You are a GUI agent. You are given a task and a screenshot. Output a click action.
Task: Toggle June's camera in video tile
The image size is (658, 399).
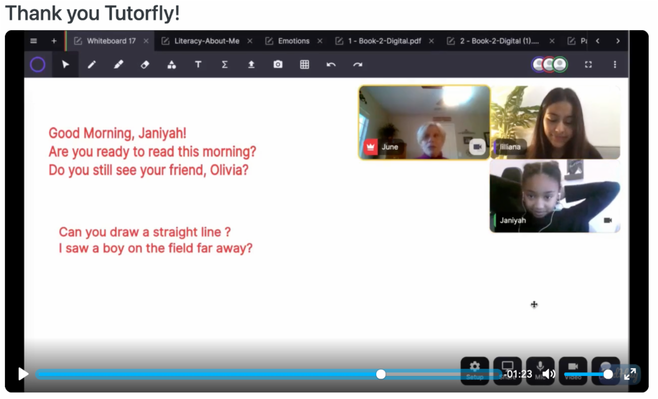(x=477, y=147)
